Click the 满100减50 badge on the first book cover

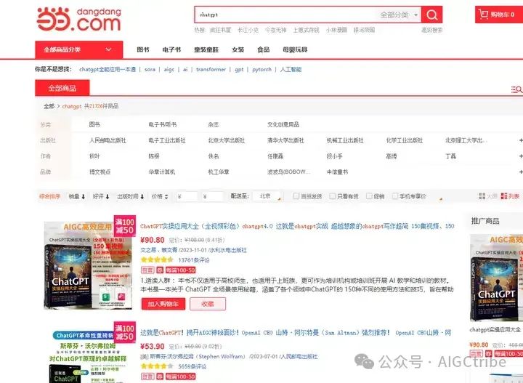pos(125,226)
